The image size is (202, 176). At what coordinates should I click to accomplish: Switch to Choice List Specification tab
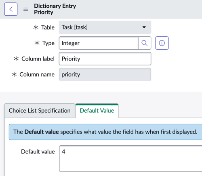coord(40,111)
